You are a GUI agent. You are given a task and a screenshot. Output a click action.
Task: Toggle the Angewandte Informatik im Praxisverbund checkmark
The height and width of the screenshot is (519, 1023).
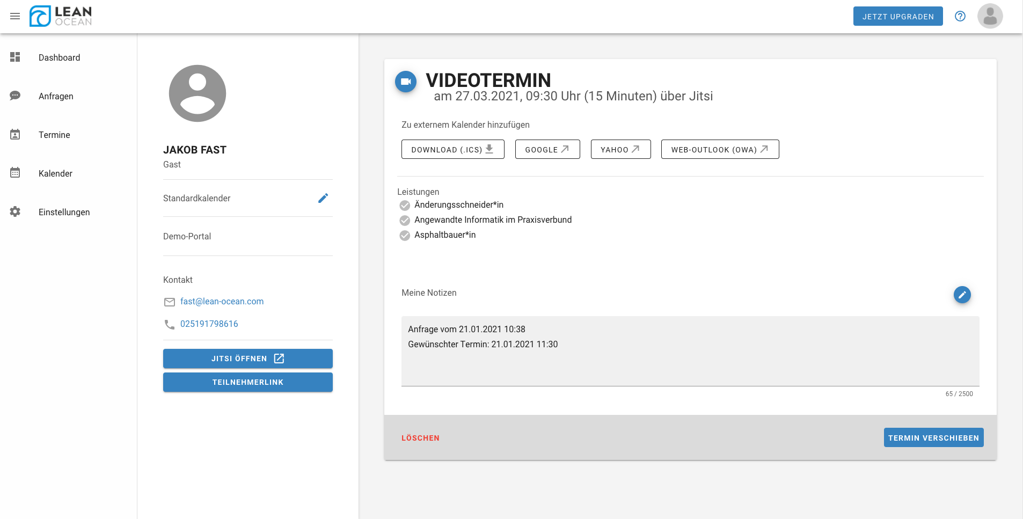pos(405,220)
